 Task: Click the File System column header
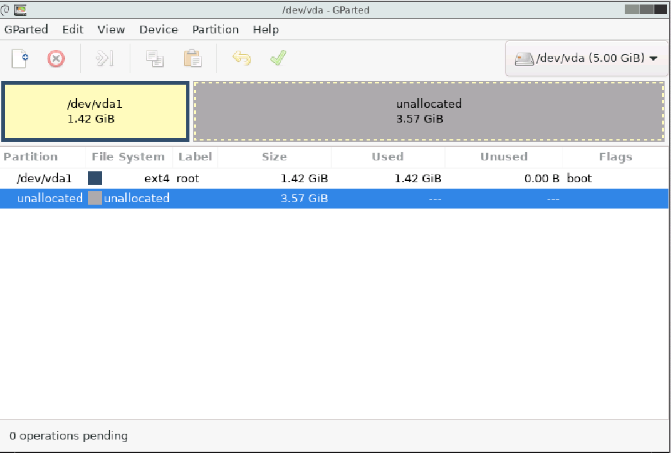click(129, 157)
